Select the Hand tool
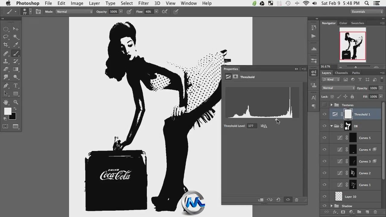This screenshot has height=217, width=386. tap(6, 102)
